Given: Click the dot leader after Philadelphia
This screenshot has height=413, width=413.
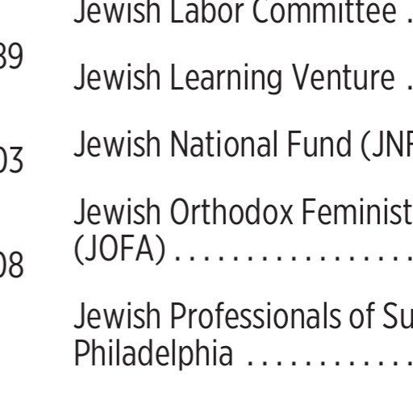Looking at the screenshot, I should 330,363.
